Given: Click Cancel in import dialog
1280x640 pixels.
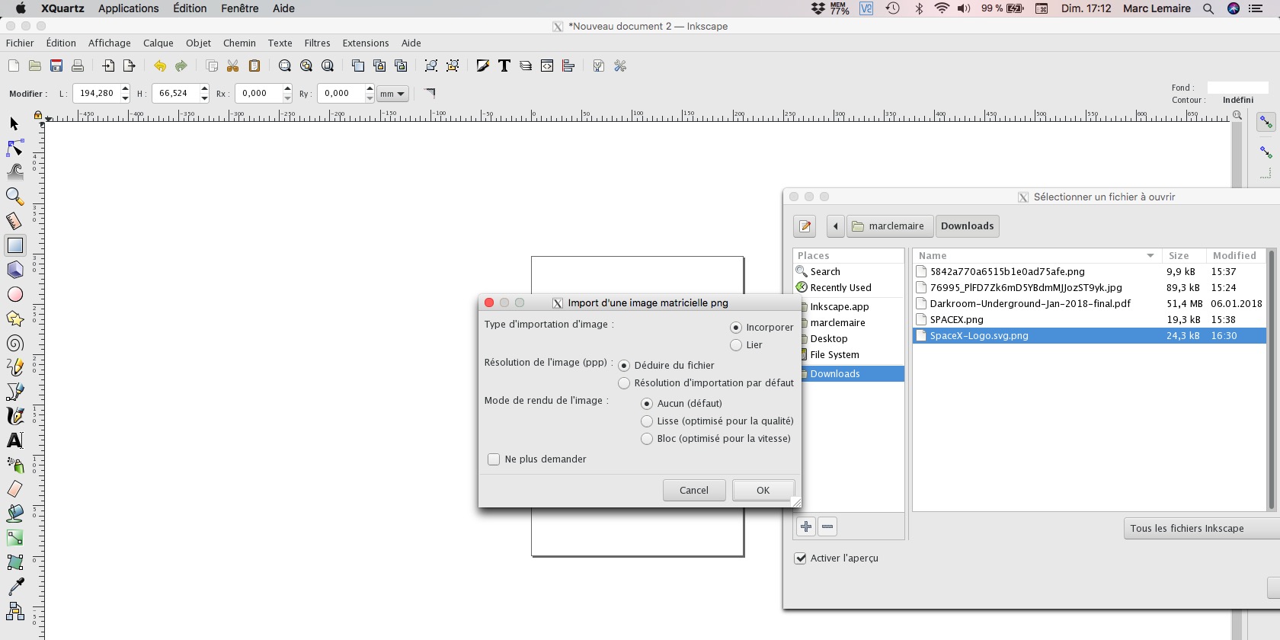Looking at the screenshot, I should click(x=694, y=491).
